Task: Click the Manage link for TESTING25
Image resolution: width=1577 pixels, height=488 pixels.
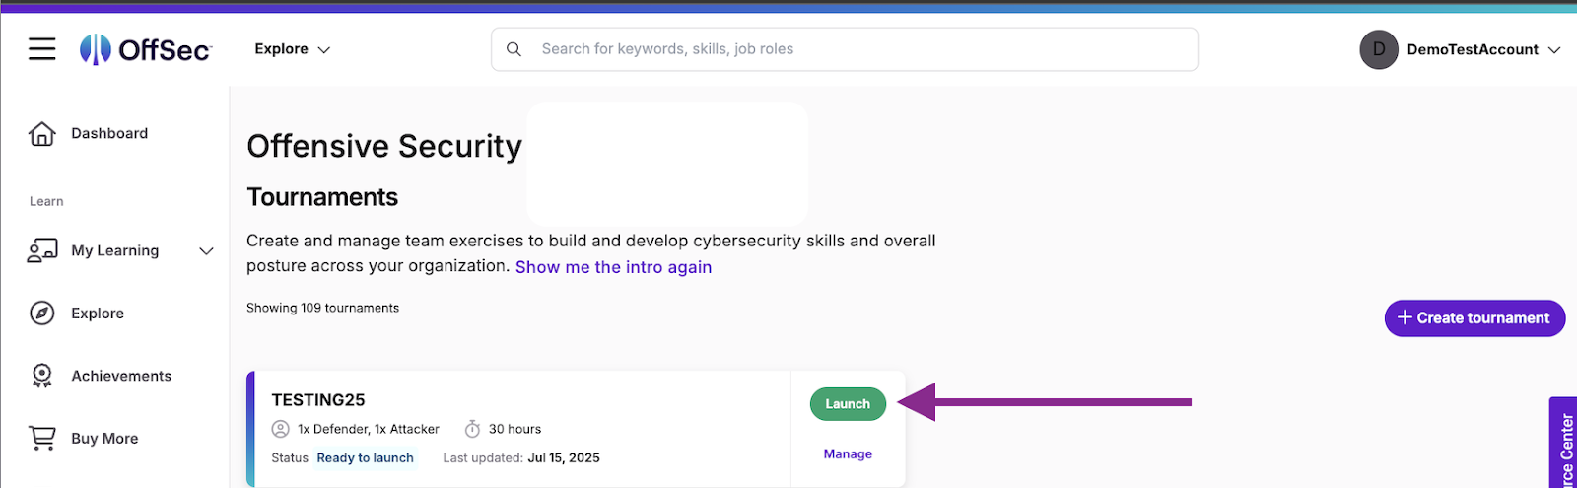Action: 848,454
